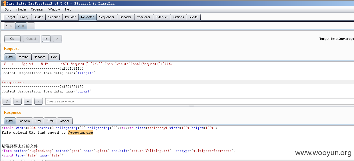354x161 pixels.
Task: Switch to the Alerts tab
Action: pos(194,17)
